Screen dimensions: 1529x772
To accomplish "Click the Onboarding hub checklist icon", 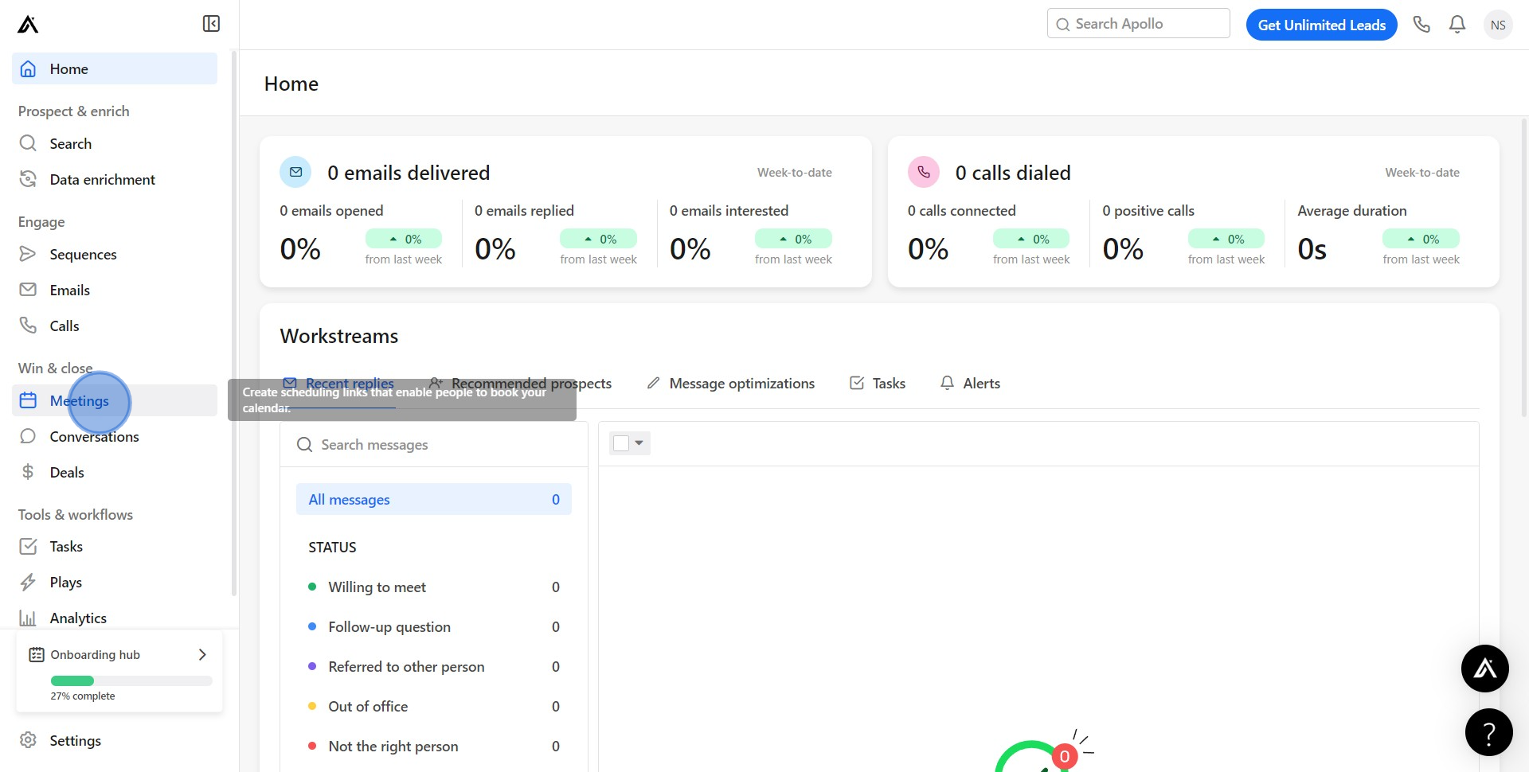I will [37, 654].
